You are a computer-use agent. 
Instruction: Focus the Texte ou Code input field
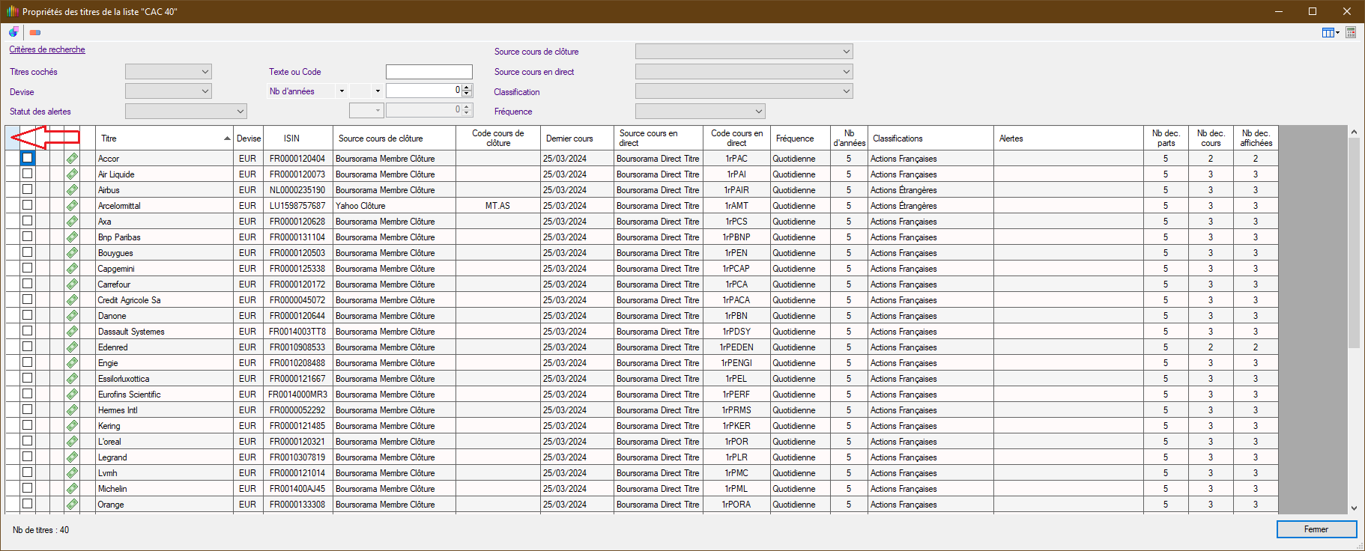pyautogui.click(x=429, y=72)
